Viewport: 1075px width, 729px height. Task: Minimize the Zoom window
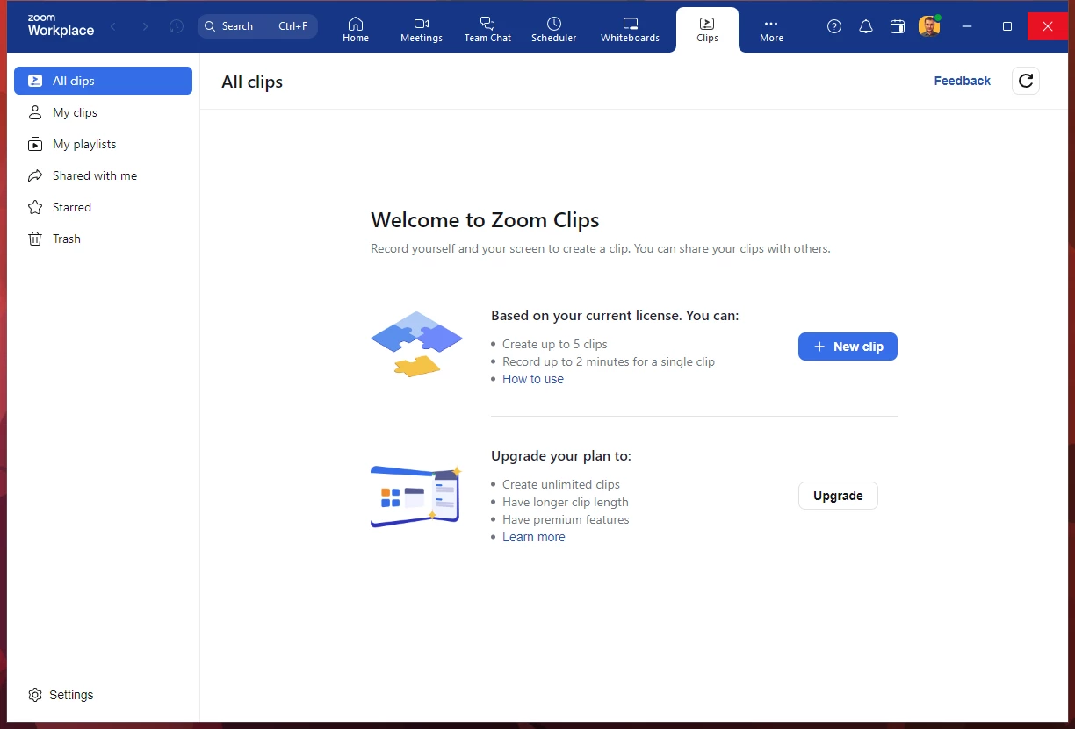click(x=967, y=26)
